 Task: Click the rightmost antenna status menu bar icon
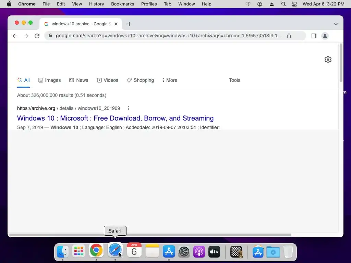[x=248, y=4]
